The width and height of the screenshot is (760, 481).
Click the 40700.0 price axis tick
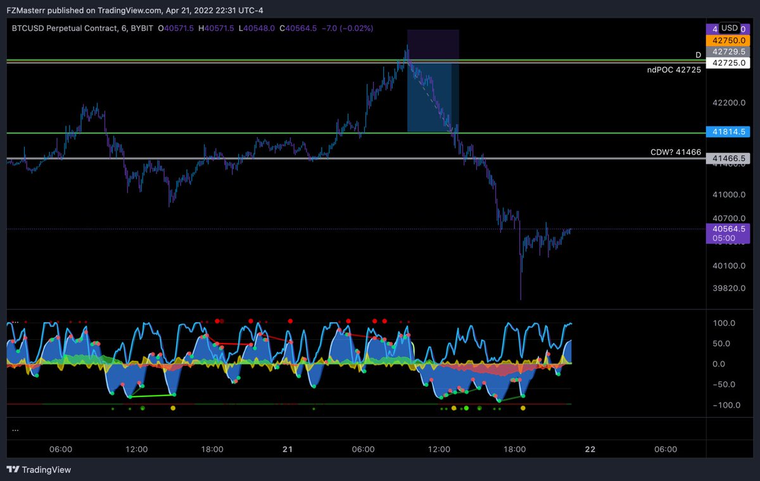click(728, 217)
